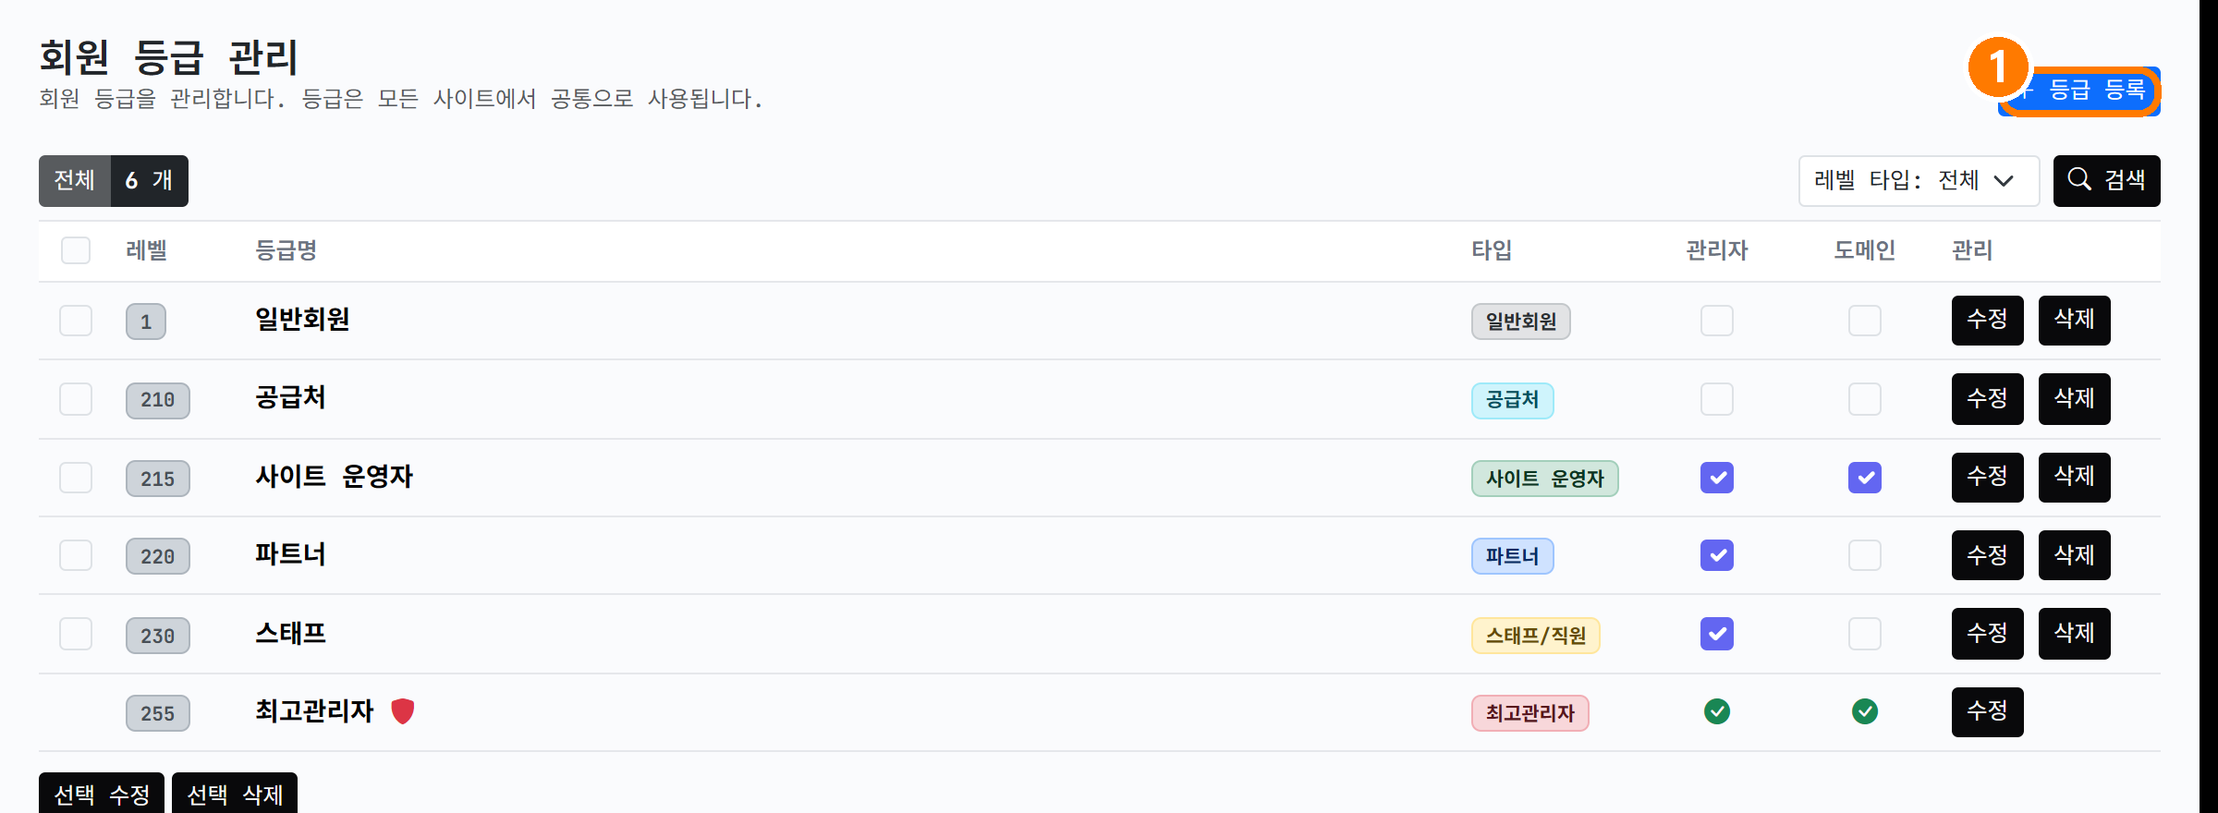Click the level badge 255

click(x=157, y=713)
